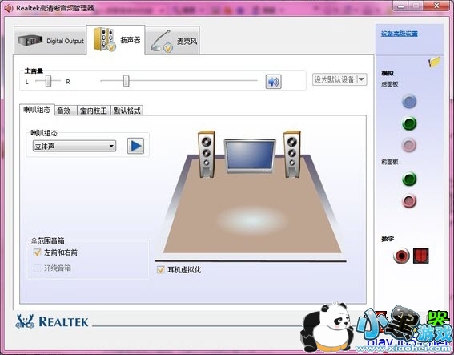Open the 设备高级设置 advanced settings link

click(399, 34)
